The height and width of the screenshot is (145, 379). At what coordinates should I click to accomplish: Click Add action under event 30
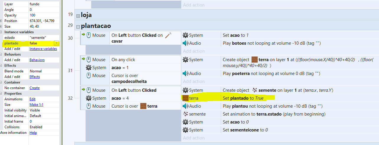click(x=194, y=51)
